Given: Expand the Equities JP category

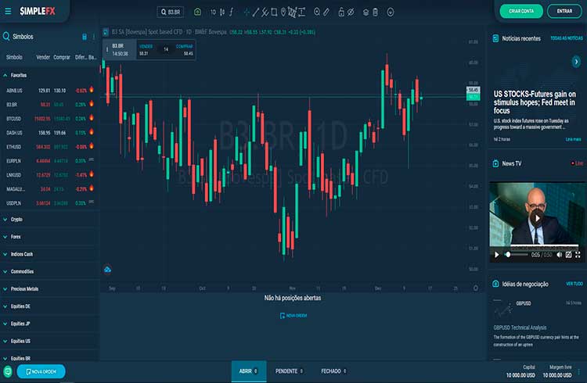Looking at the screenshot, I should (x=5, y=324).
